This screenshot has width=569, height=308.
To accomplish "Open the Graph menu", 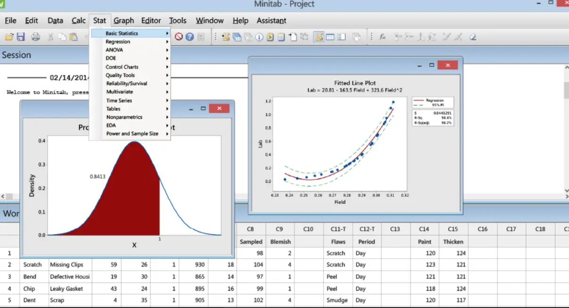I will tap(124, 21).
